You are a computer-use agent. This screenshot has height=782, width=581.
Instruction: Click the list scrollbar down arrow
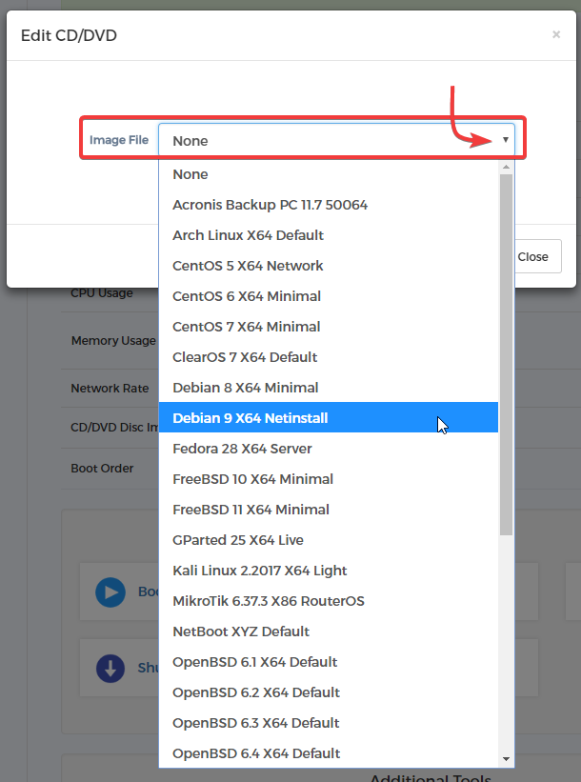(506, 759)
